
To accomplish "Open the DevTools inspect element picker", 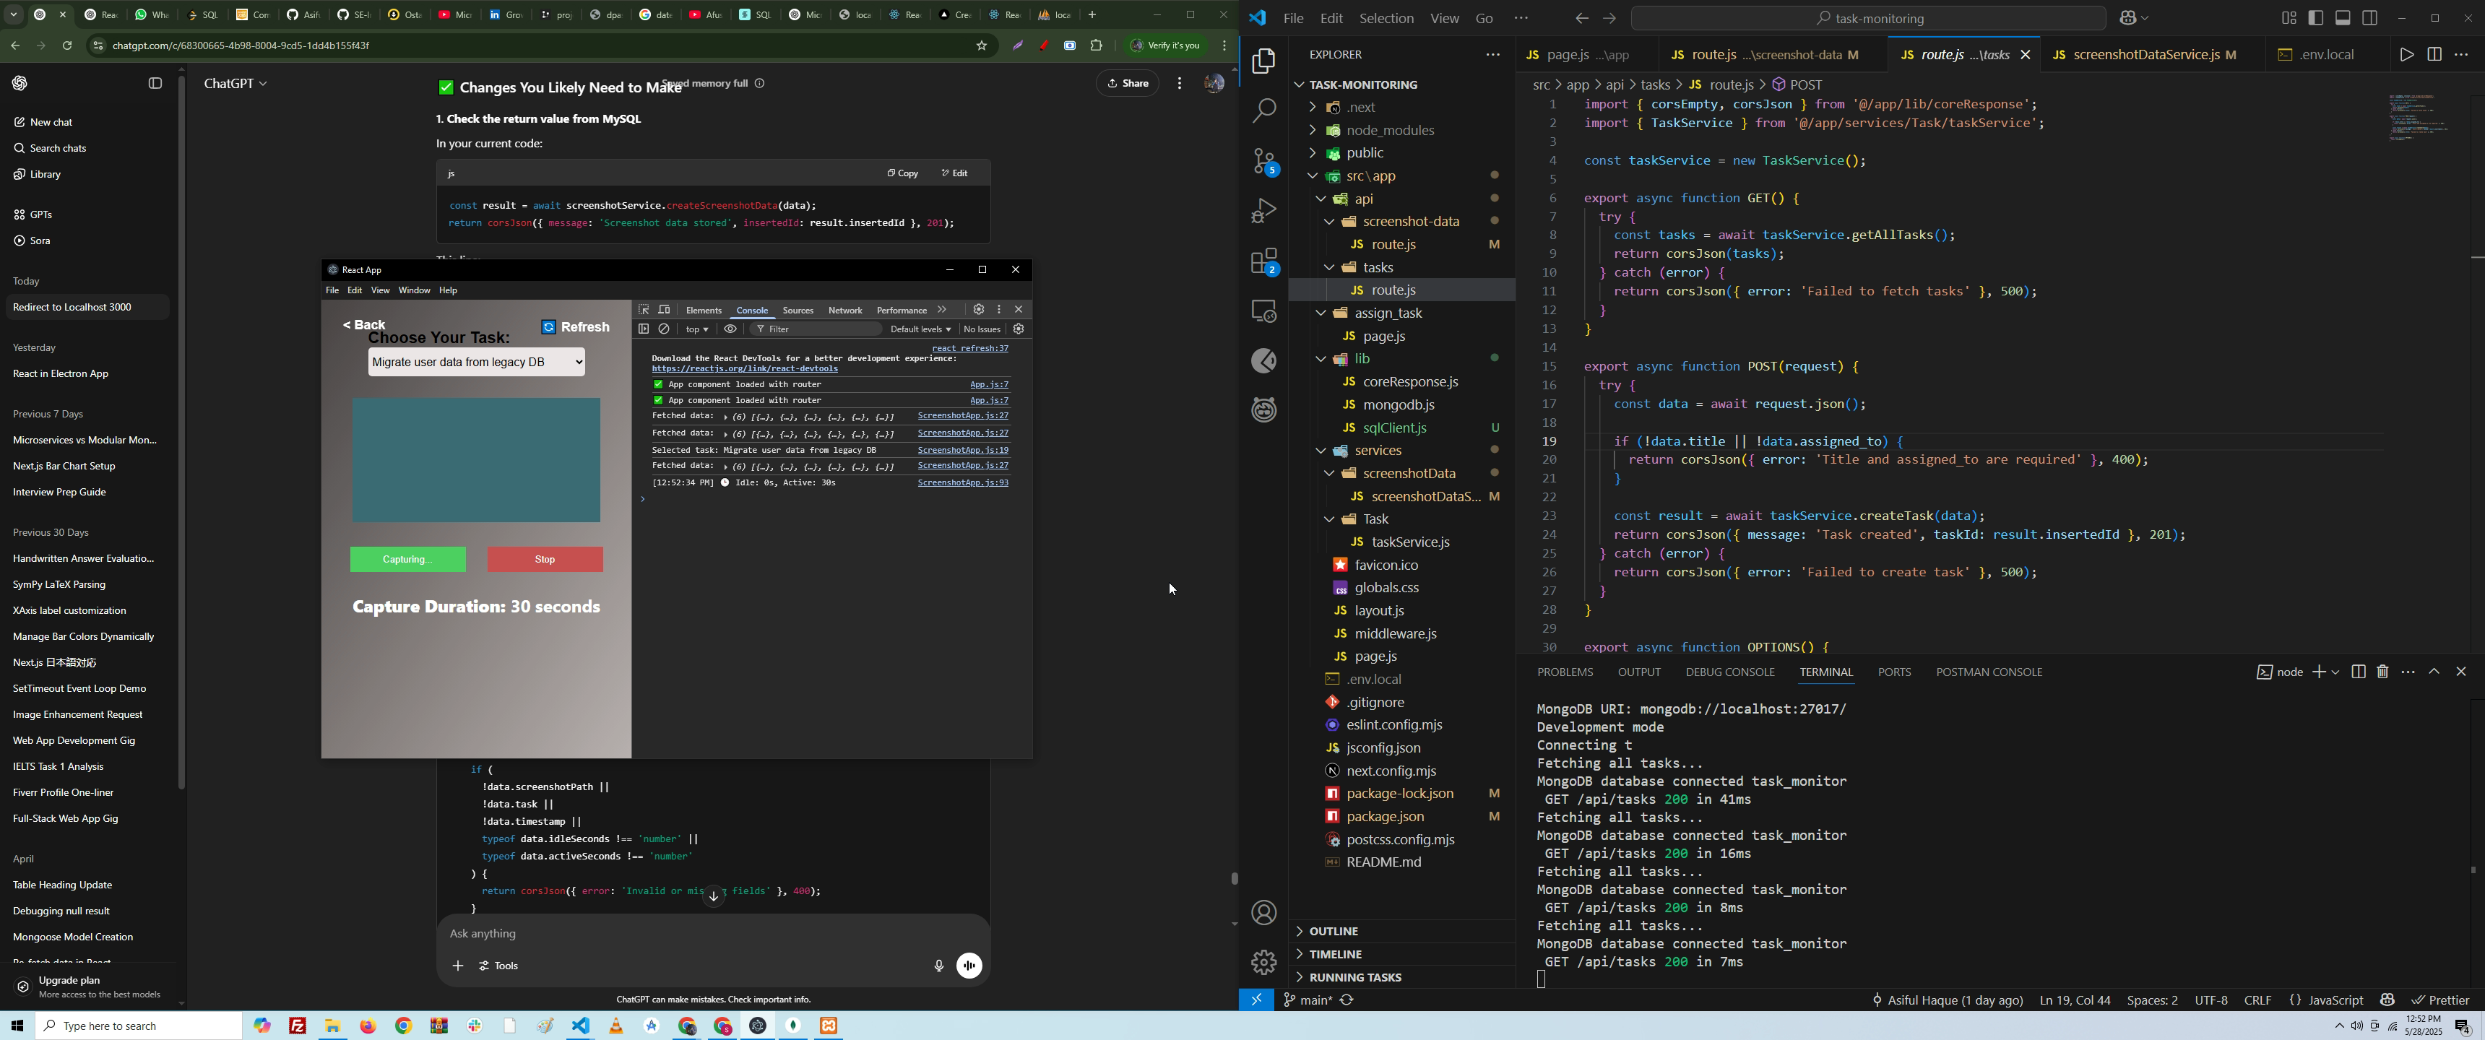I will click(x=644, y=310).
